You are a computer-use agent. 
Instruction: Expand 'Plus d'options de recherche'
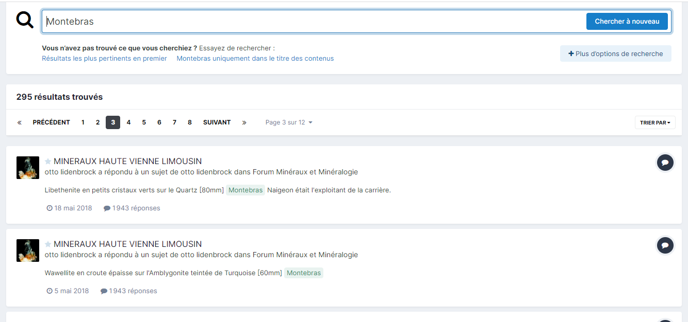(x=615, y=53)
